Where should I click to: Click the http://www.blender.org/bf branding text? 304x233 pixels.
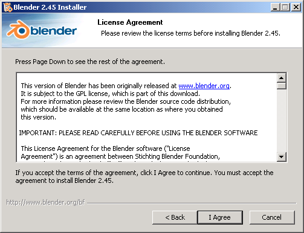(46, 202)
